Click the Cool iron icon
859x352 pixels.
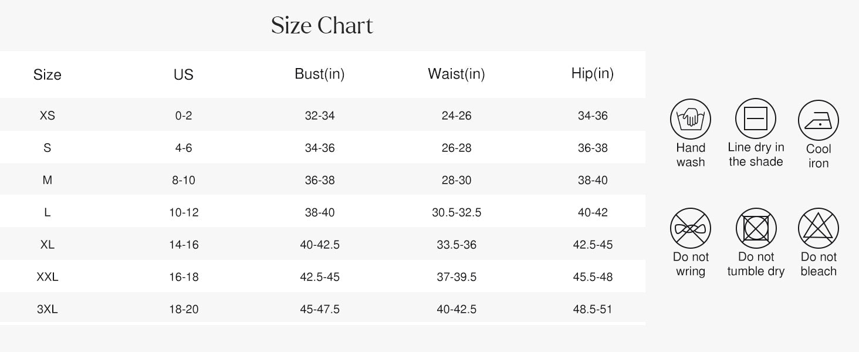(x=818, y=120)
